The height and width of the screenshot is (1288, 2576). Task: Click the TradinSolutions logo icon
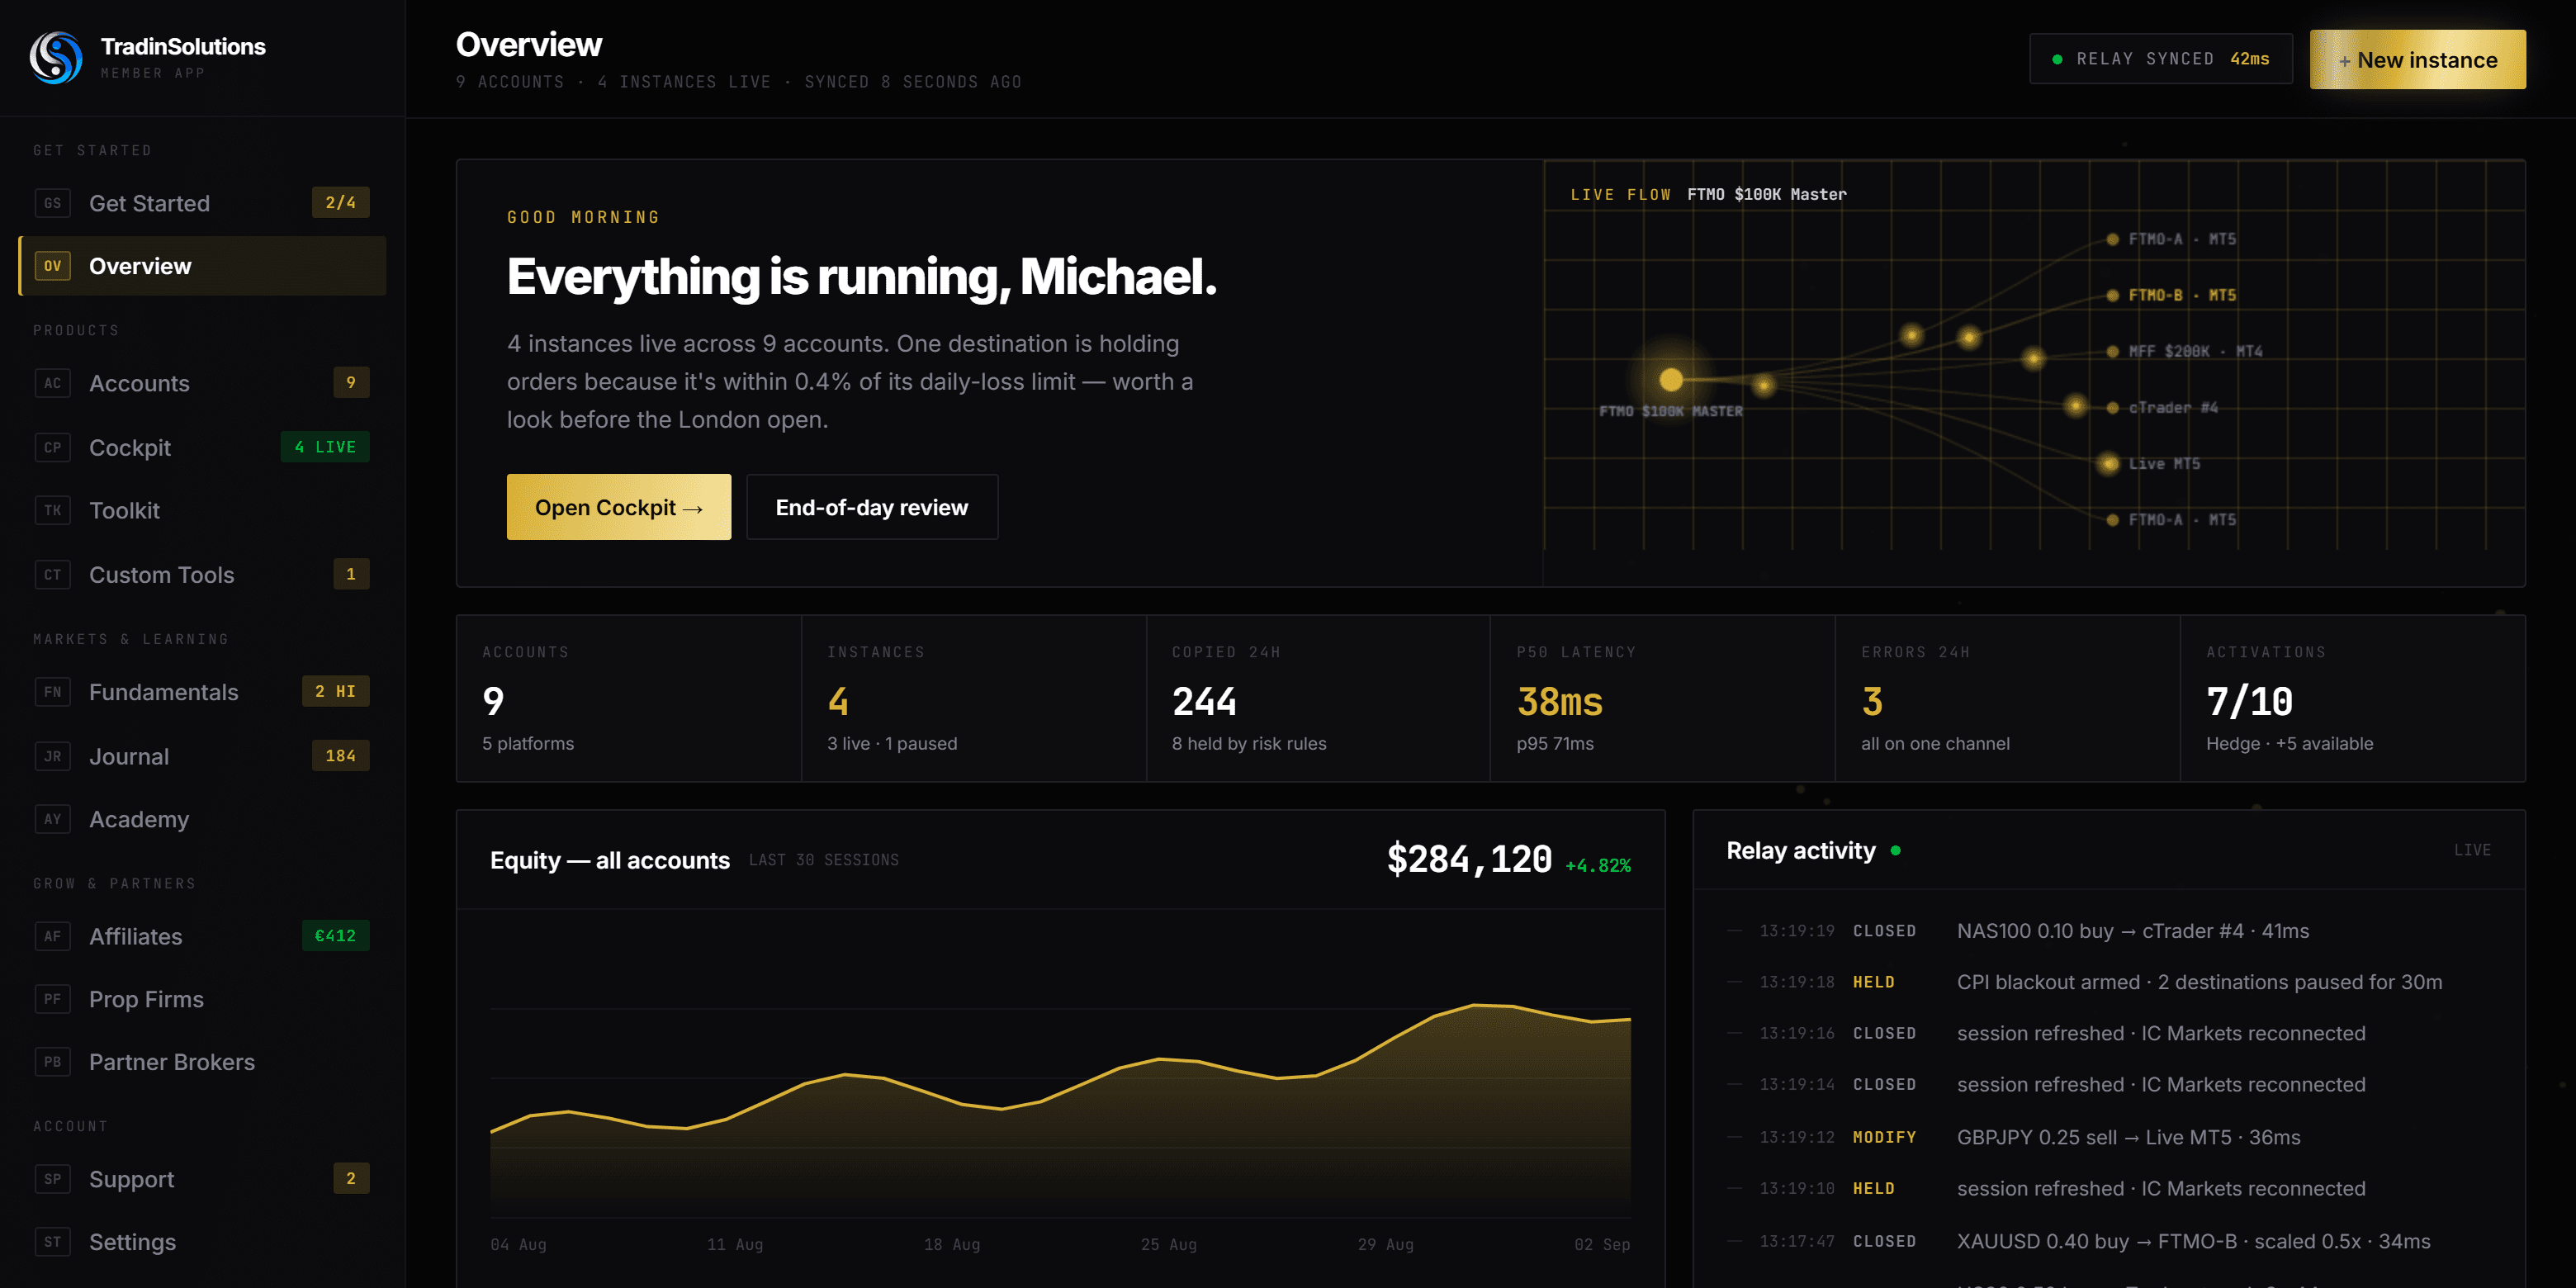coord(56,57)
